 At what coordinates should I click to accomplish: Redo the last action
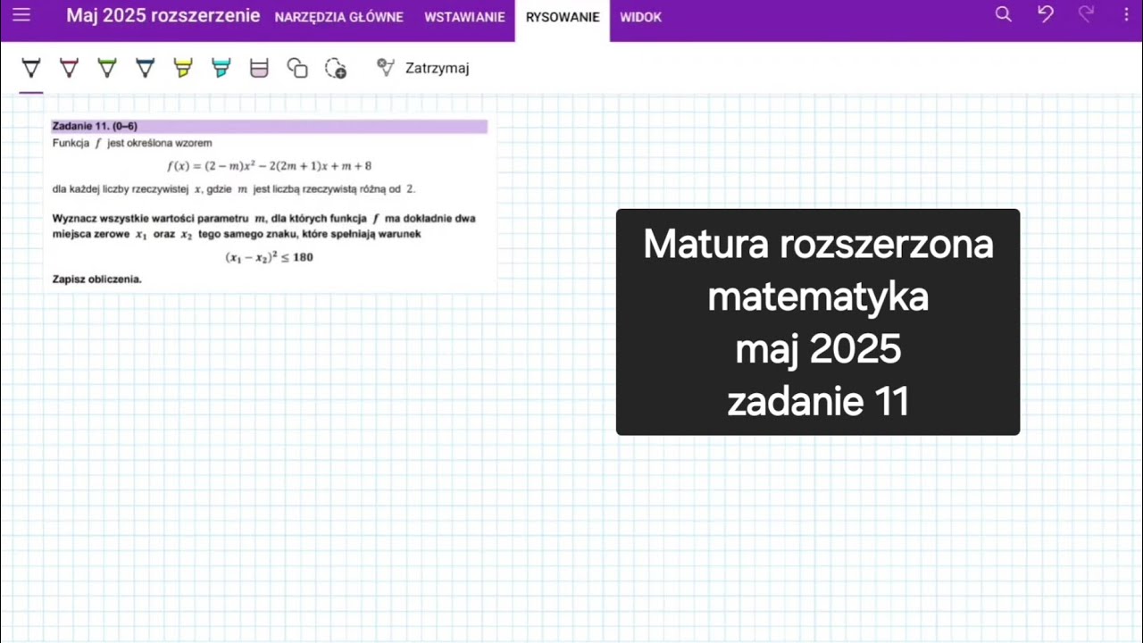point(1086,15)
